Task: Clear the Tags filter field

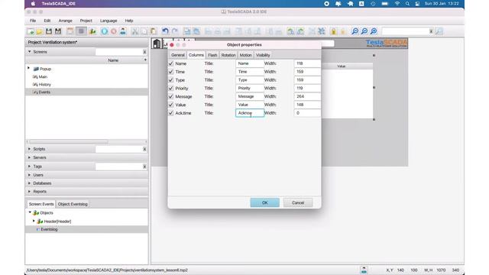Action: coord(144,167)
